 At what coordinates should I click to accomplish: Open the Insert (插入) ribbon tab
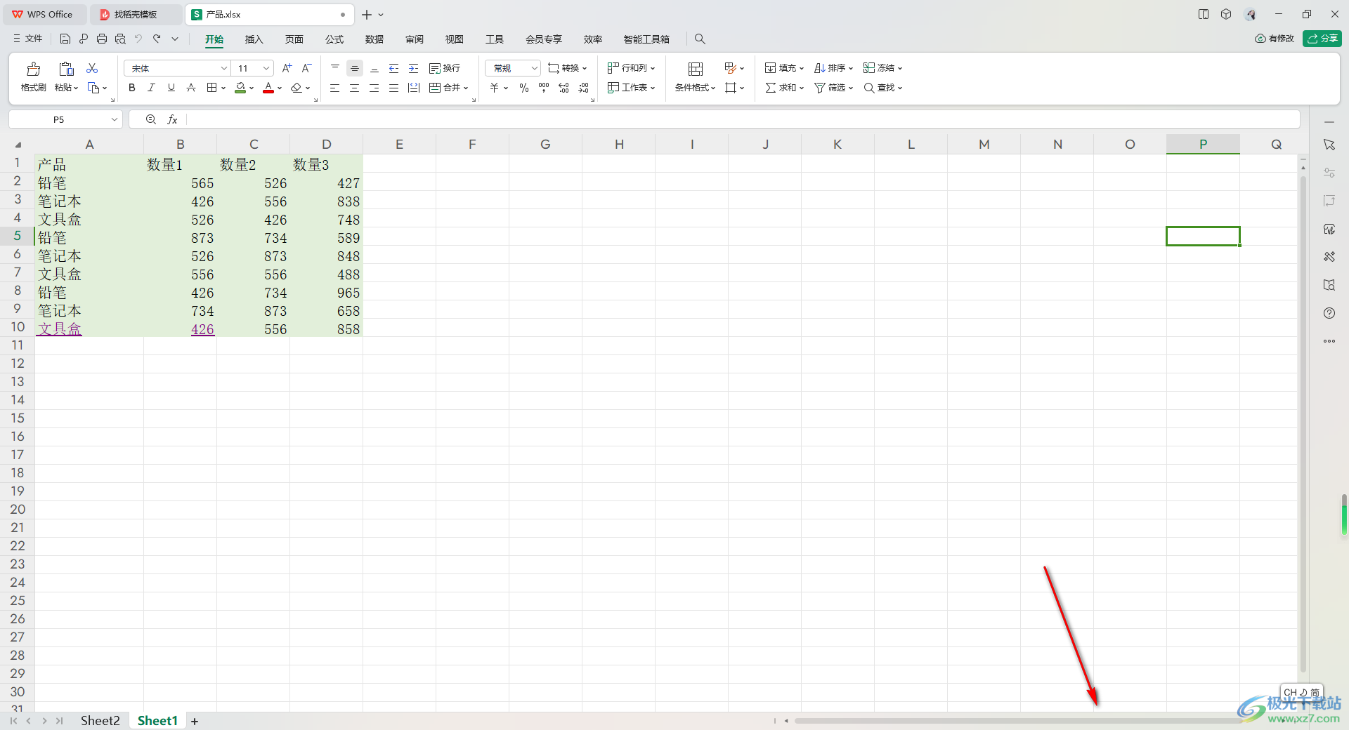click(x=254, y=39)
